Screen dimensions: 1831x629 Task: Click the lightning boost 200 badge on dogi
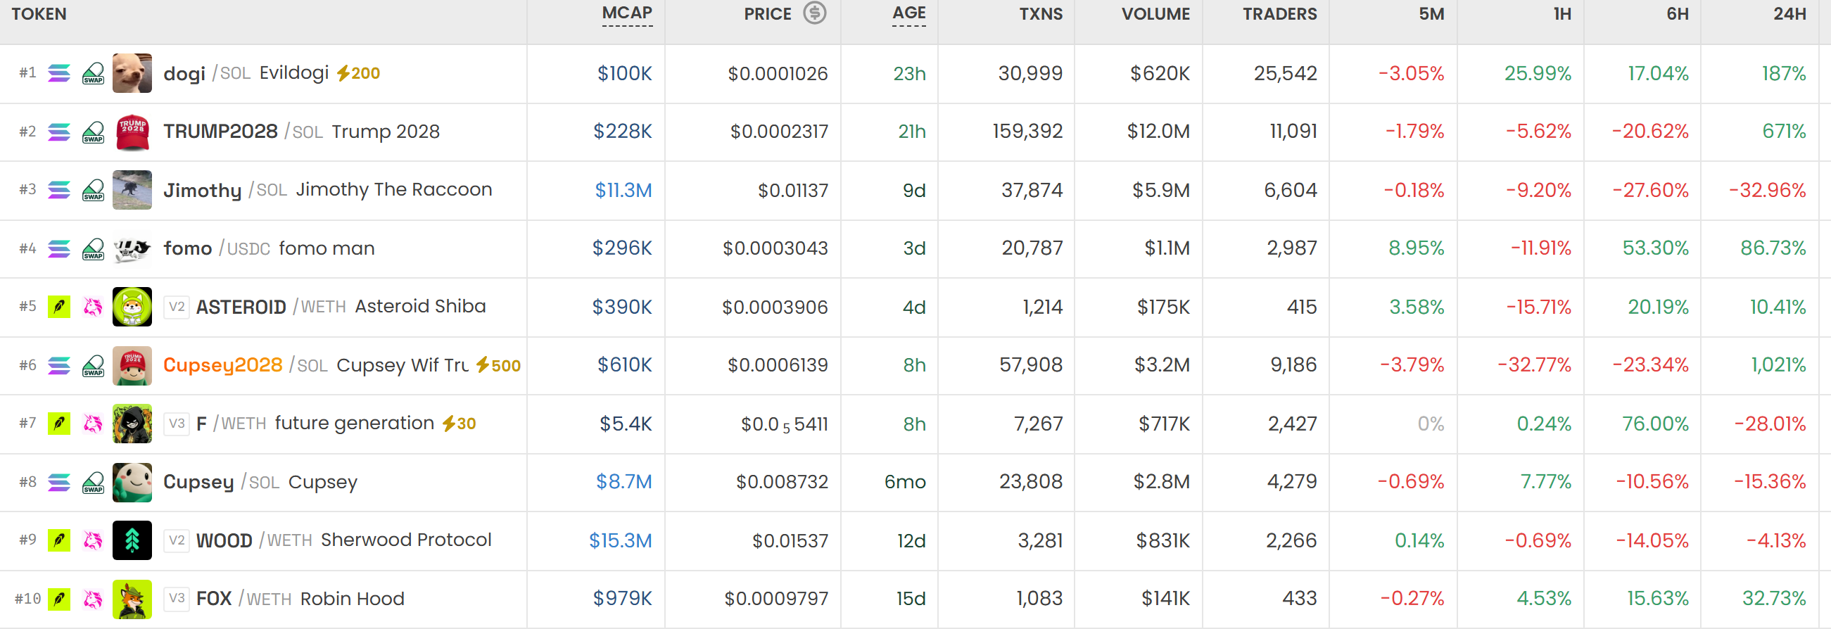[x=358, y=73]
